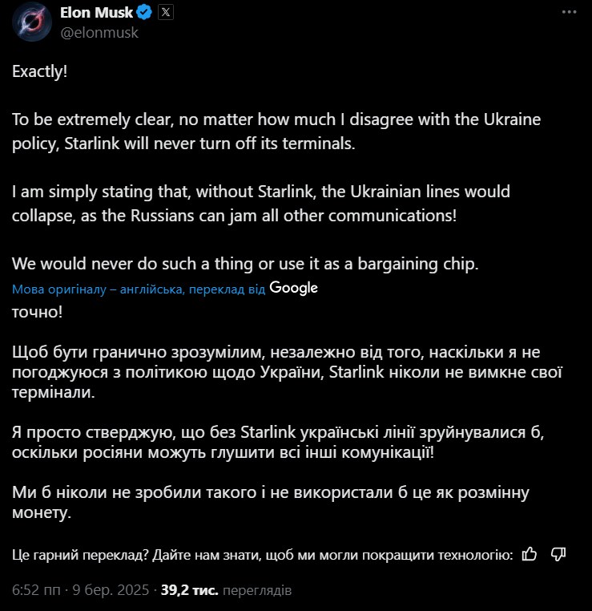Click the Elon Musk display name

coord(95,13)
